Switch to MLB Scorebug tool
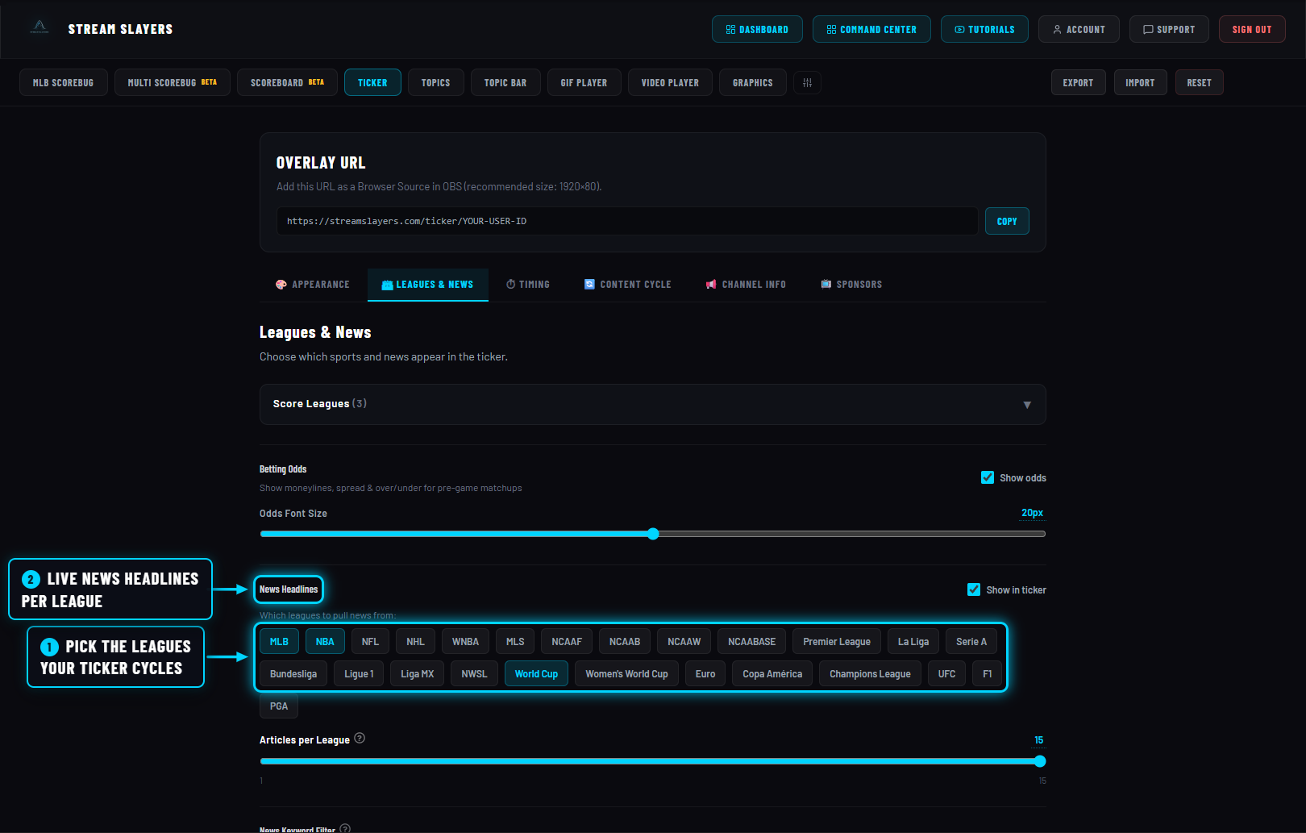The width and height of the screenshot is (1306, 833). (x=63, y=82)
